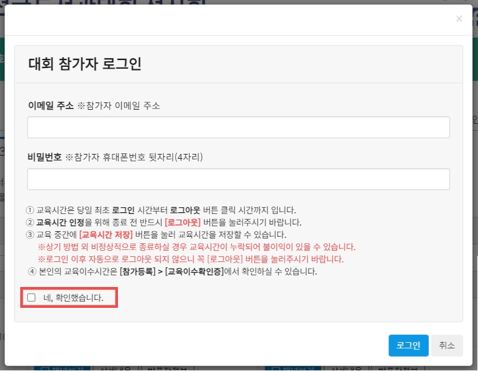Select the bold "이메일 주소" field label

pos(50,105)
